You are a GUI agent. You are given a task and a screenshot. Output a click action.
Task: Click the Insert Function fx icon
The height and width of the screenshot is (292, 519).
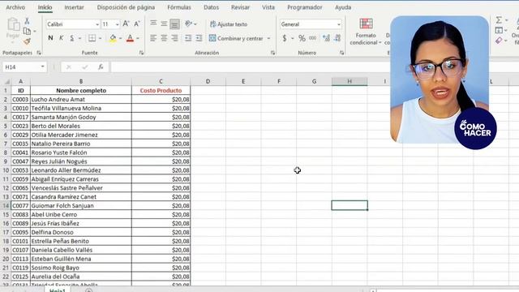coord(101,67)
